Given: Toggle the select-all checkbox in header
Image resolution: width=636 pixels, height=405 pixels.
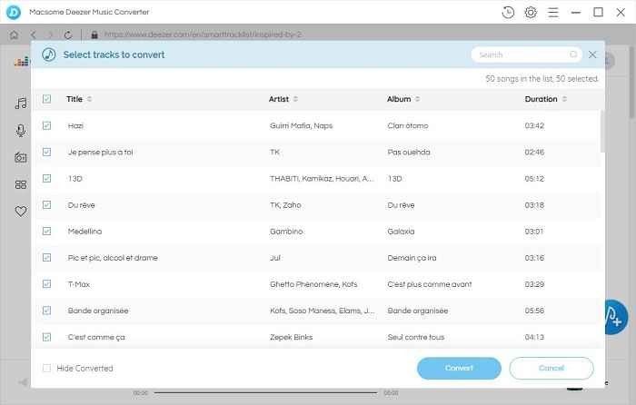Looking at the screenshot, I should point(47,99).
